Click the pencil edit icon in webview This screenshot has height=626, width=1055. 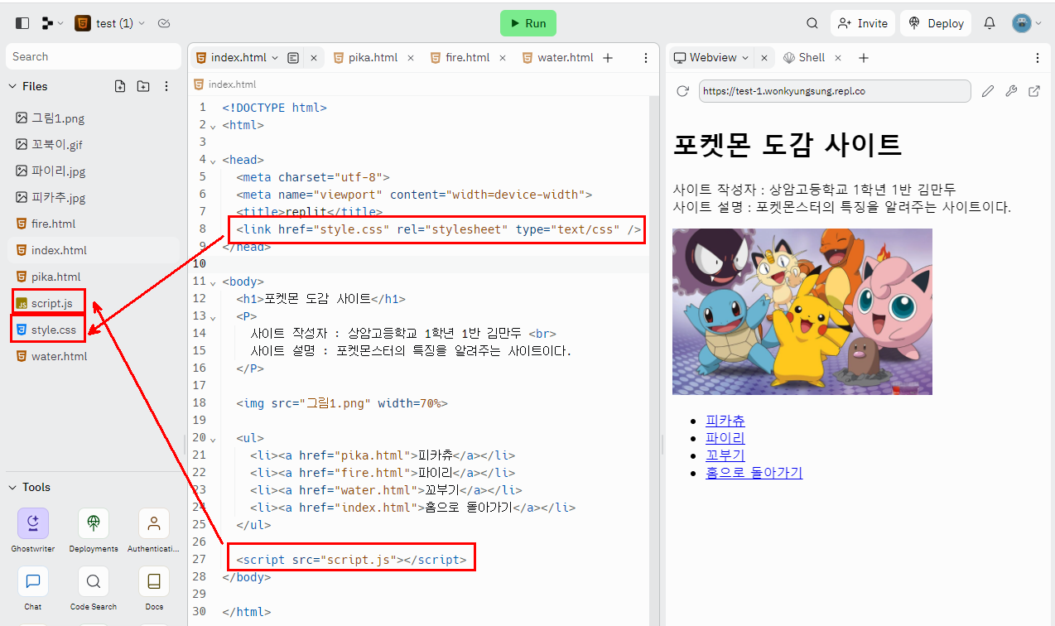click(987, 91)
